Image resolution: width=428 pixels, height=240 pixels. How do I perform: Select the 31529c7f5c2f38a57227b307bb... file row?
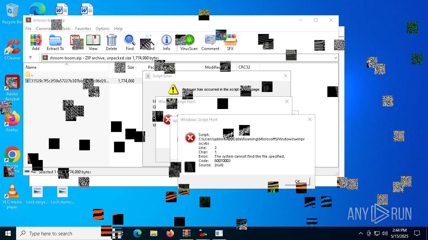click(x=67, y=81)
